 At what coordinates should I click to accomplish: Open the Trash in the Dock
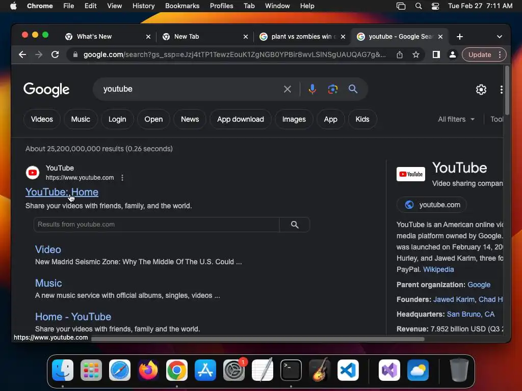[459, 370]
